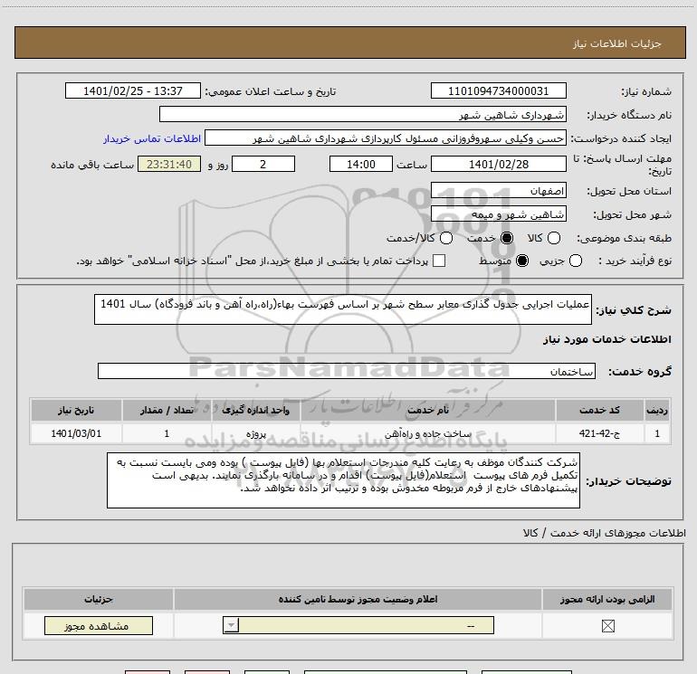
Task: Click the مشاهده مجوز button
Action: (x=99, y=625)
